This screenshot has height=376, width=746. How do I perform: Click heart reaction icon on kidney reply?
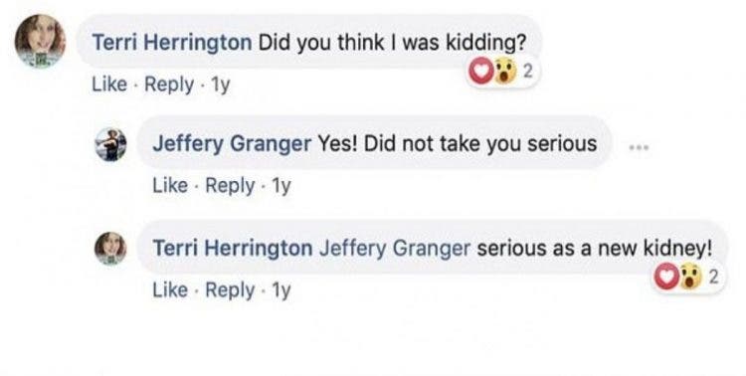[x=666, y=277]
